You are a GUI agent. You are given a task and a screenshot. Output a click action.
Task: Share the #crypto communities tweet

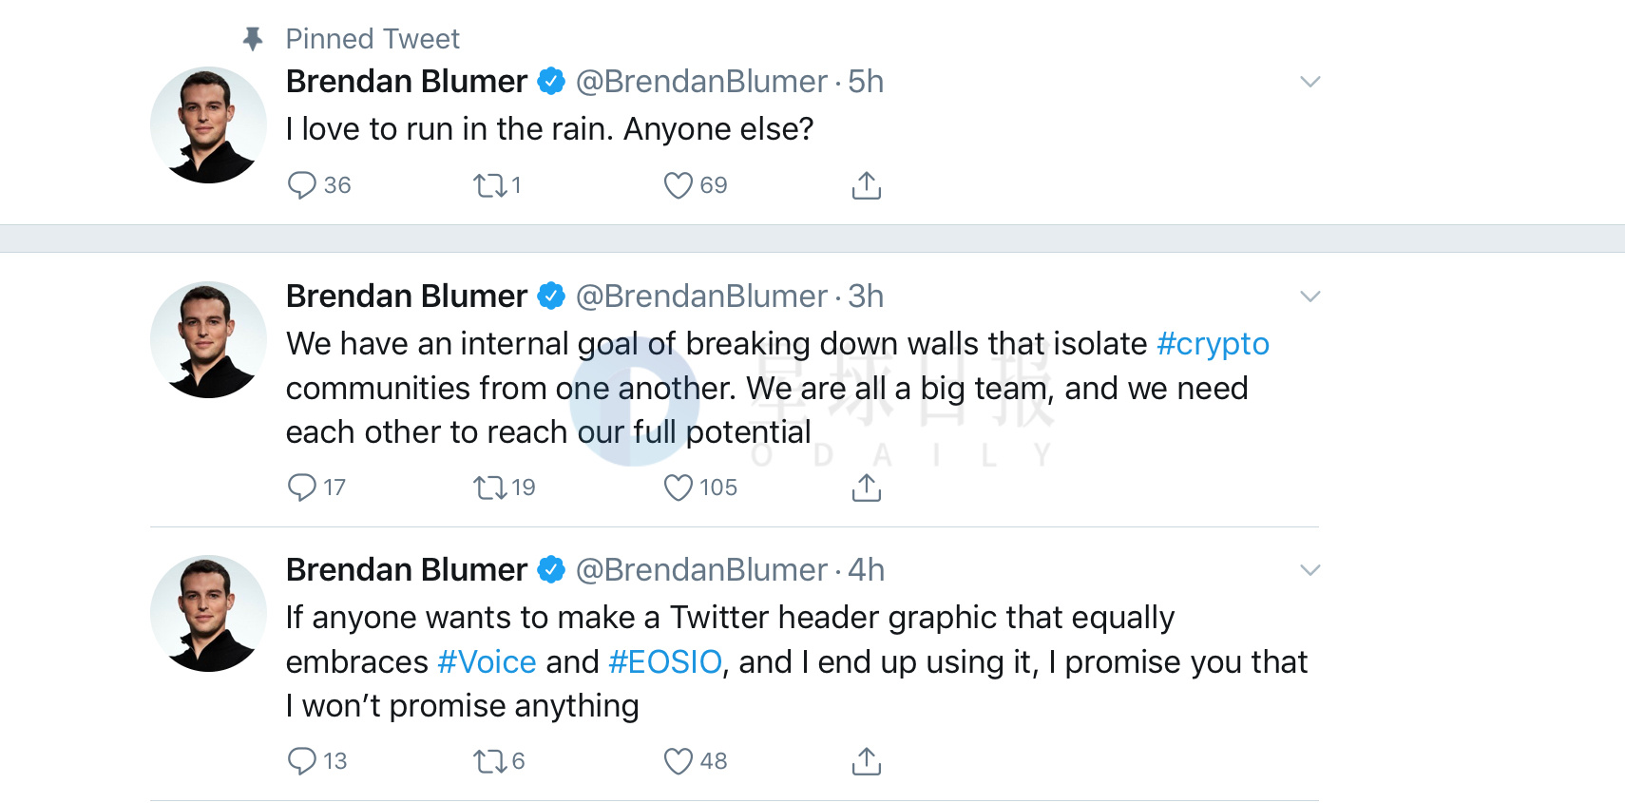(867, 488)
